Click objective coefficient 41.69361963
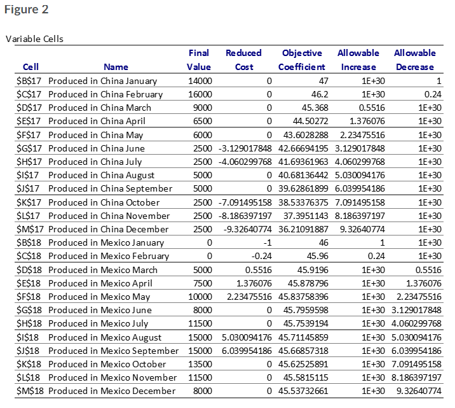The image size is (455, 408). pyautogui.click(x=303, y=162)
